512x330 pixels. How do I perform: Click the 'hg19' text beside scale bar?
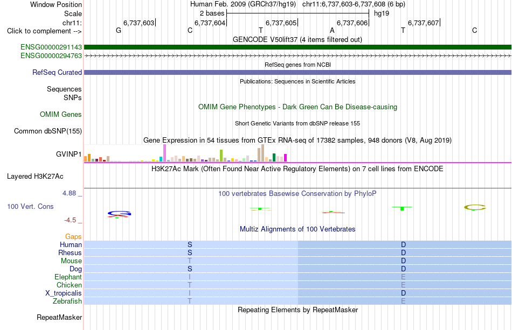coord(382,13)
